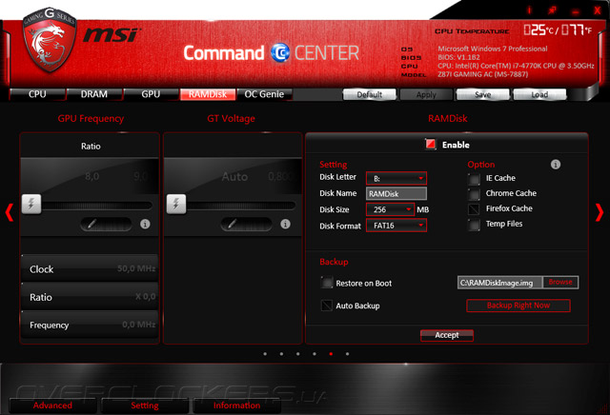Open the Disk Size dropdown

click(x=390, y=209)
